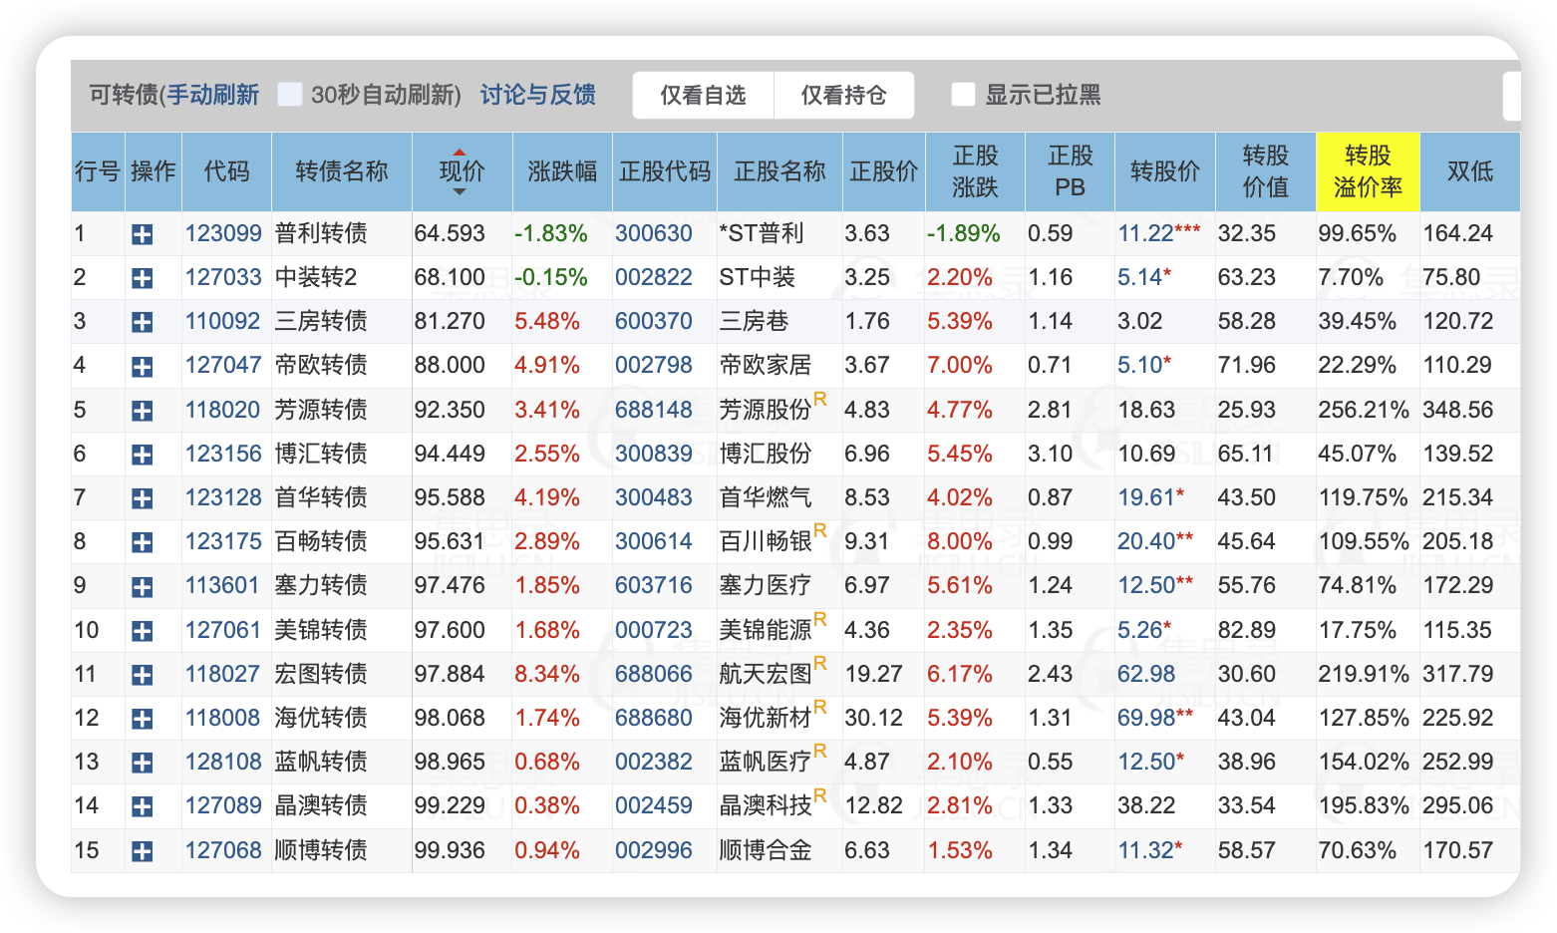Open 讨论与反馈 link

coord(538,95)
